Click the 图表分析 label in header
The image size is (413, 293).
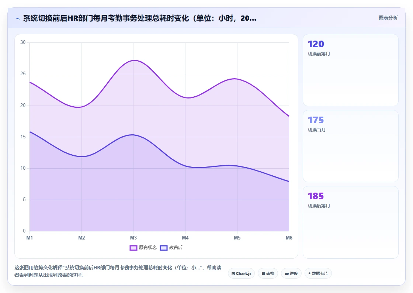coord(388,18)
